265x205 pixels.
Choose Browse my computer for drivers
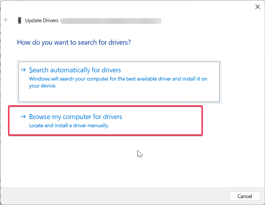pyautogui.click(x=106, y=121)
